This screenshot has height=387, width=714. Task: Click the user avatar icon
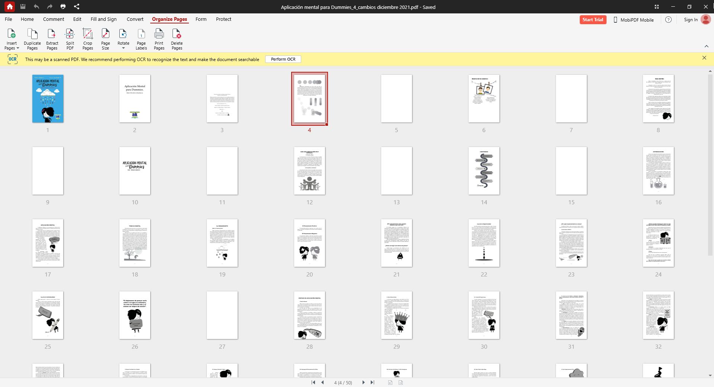[705, 19]
